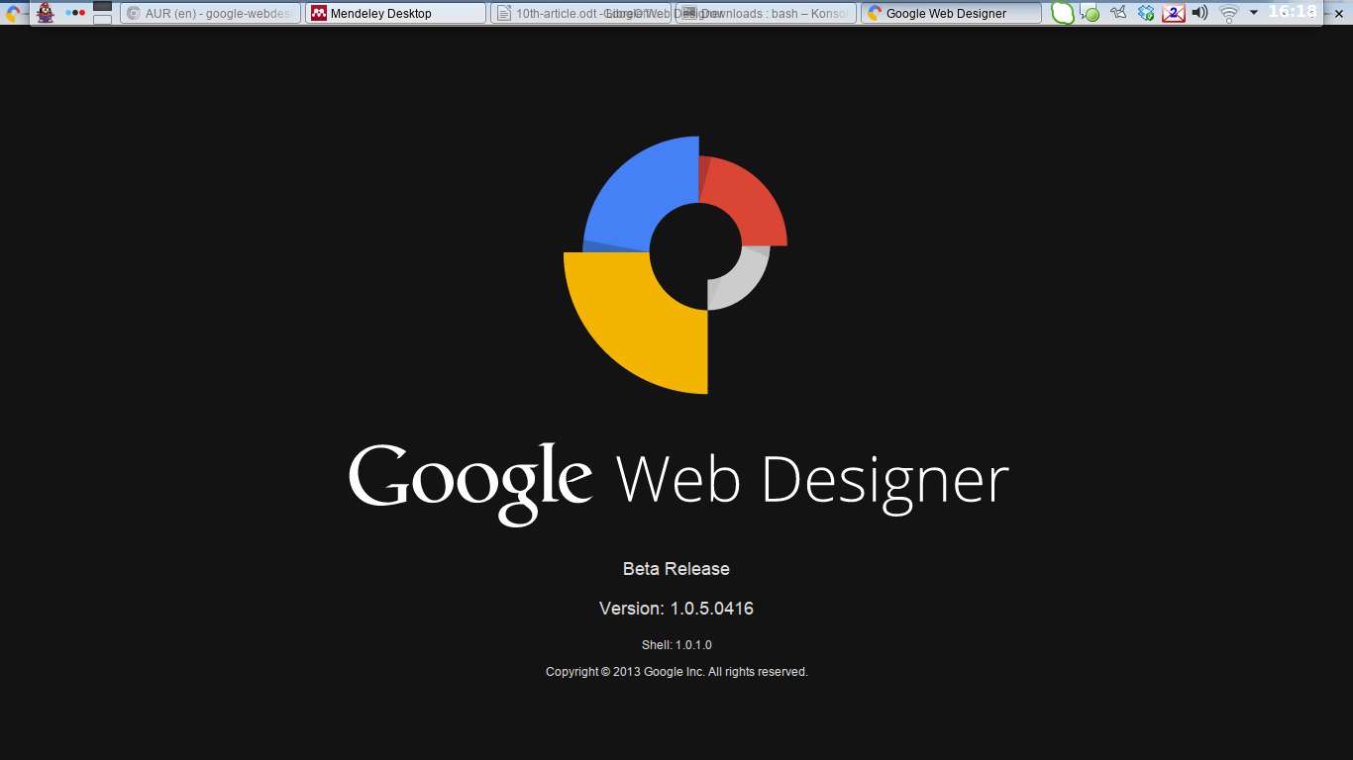The width and height of the screenshot is (1353, 760).
Task: Click the Beta Release text
Action: tap(676, 569)
